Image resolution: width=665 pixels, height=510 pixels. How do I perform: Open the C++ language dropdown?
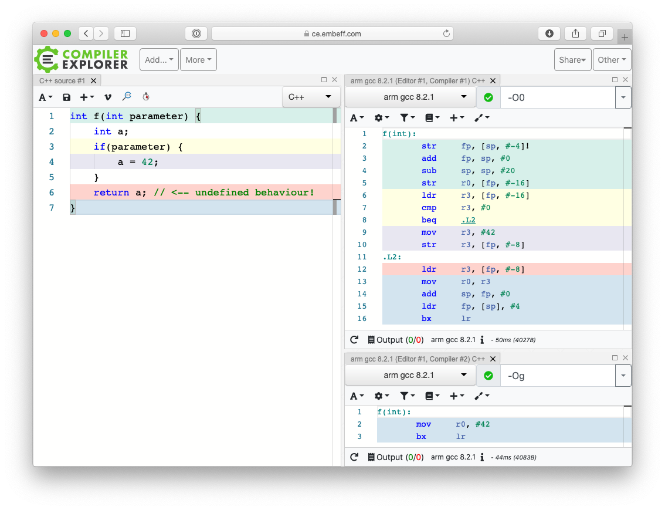(x=310, y=97)
